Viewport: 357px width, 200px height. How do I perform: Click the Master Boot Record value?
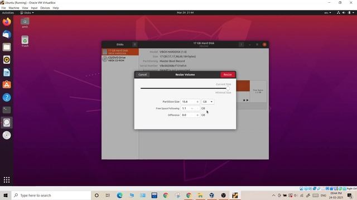click(172, 61)
